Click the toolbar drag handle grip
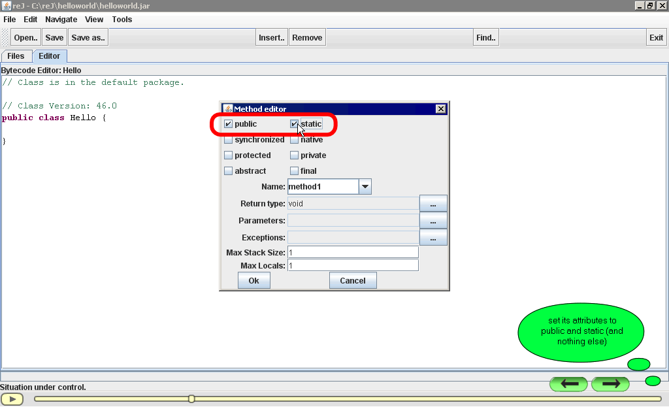This screenshot has height=407, width=669. (5, 37)
